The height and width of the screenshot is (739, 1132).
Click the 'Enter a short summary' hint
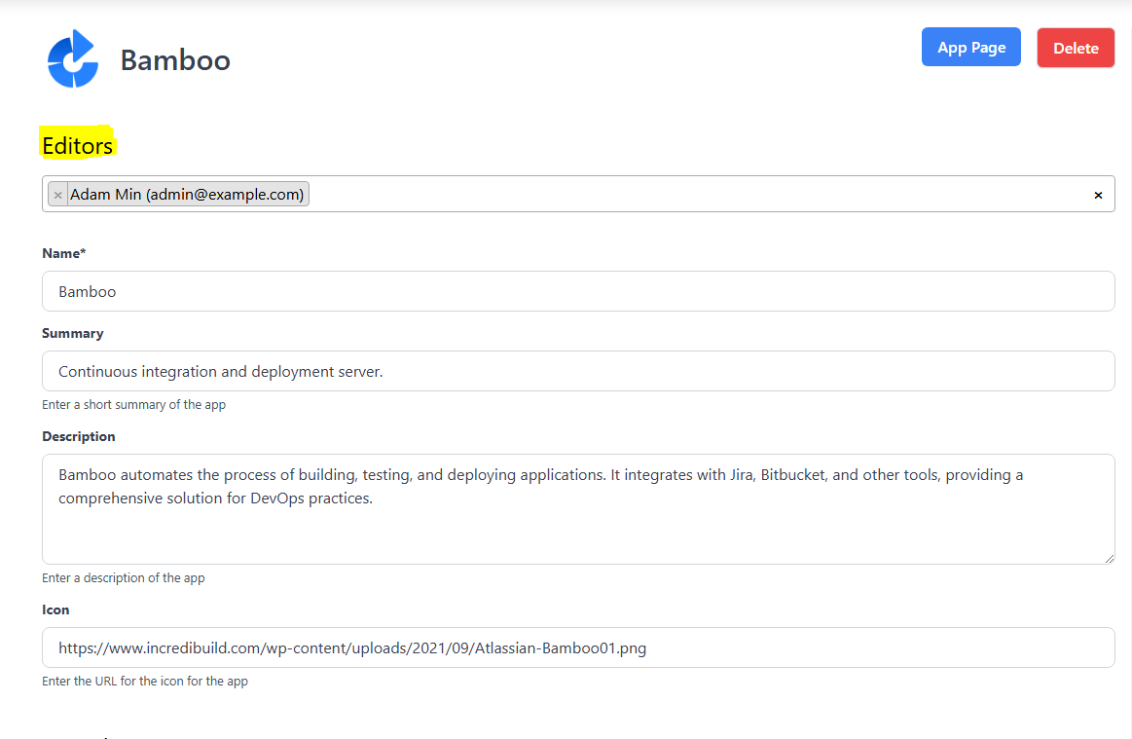click(x=133, y=404)
